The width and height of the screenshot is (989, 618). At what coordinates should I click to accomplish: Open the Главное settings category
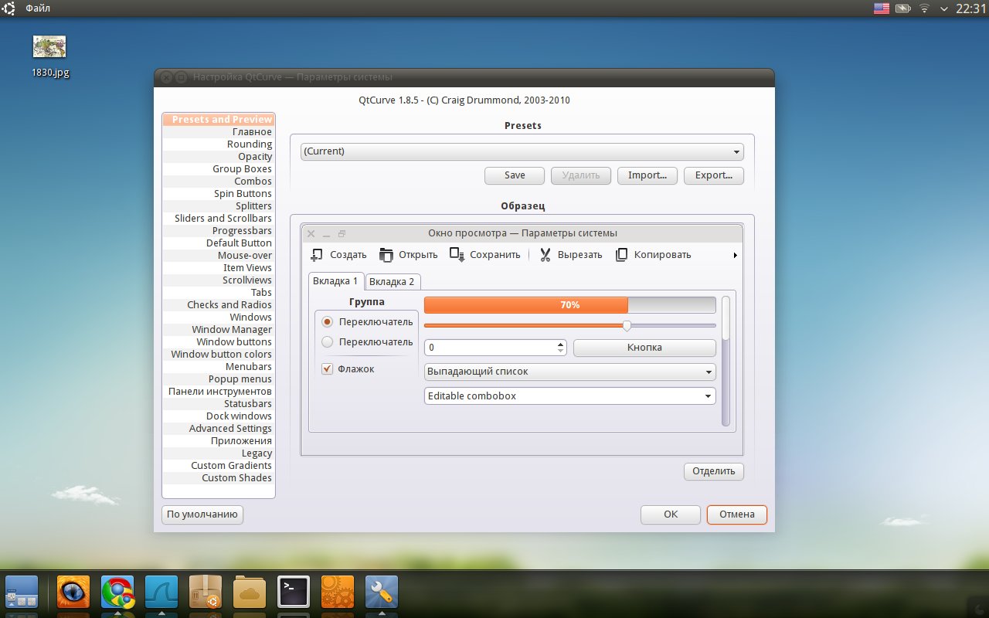click(x=219, y=132)
